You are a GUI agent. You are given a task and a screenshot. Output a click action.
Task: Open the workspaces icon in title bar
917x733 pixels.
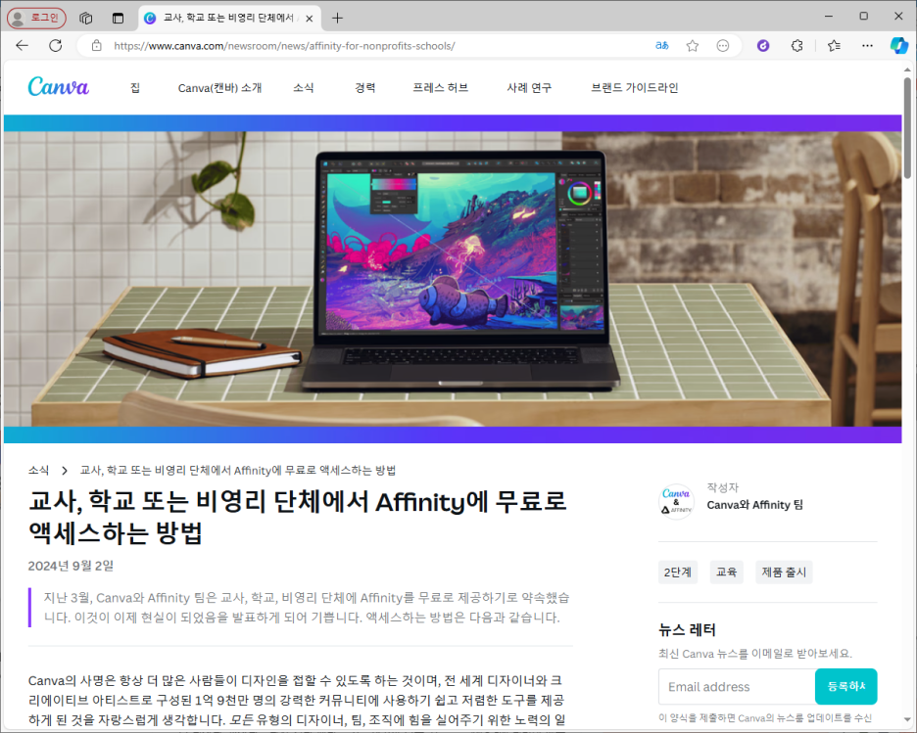pos(86,19)
